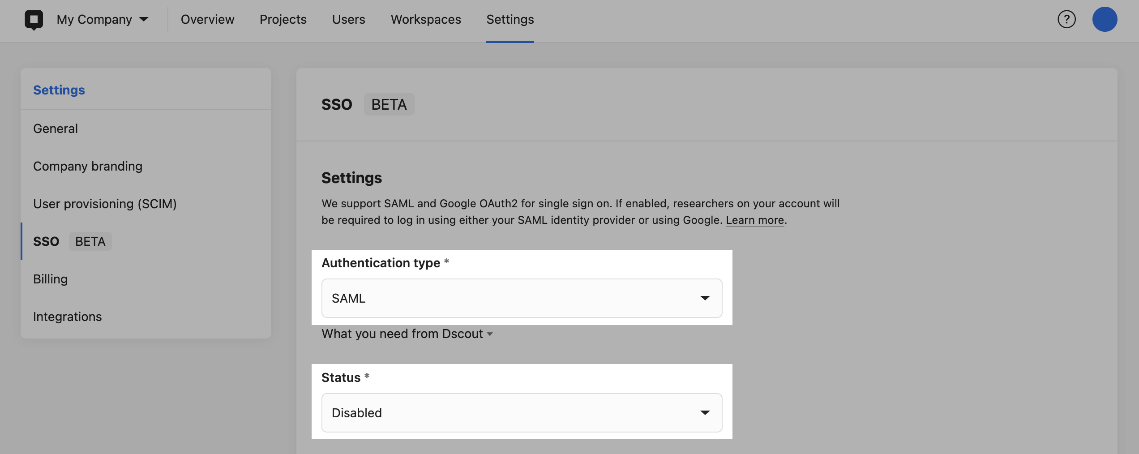Click the Status field label

(341, 377)
